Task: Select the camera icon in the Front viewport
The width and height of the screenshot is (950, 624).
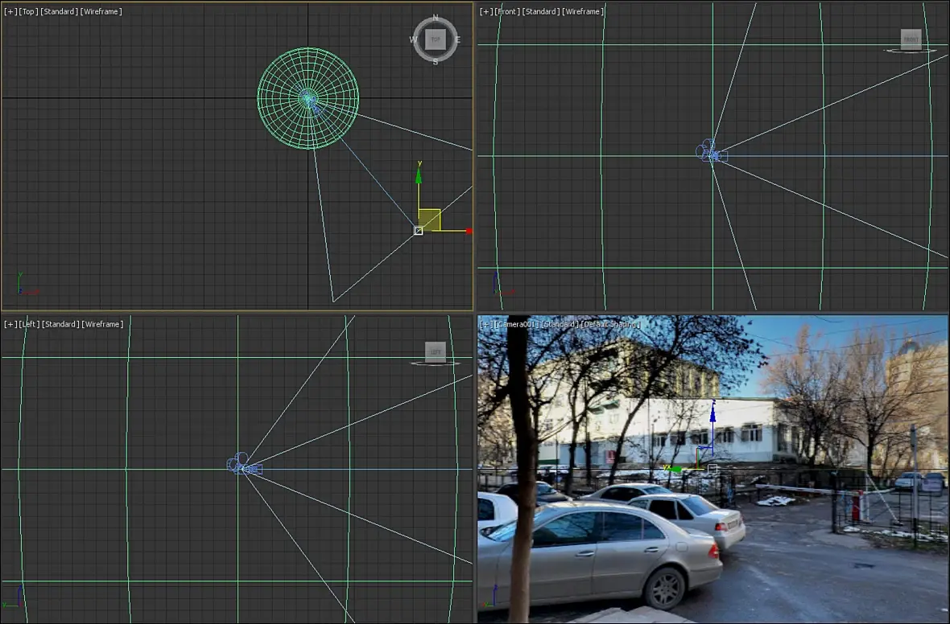Action: tap(711, 152)
